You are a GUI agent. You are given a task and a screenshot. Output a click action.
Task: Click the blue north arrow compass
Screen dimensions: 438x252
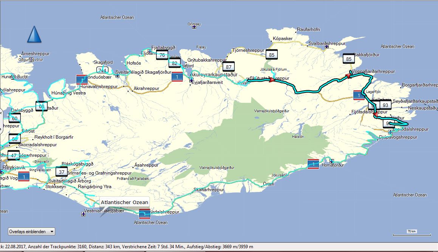(34, 35)
